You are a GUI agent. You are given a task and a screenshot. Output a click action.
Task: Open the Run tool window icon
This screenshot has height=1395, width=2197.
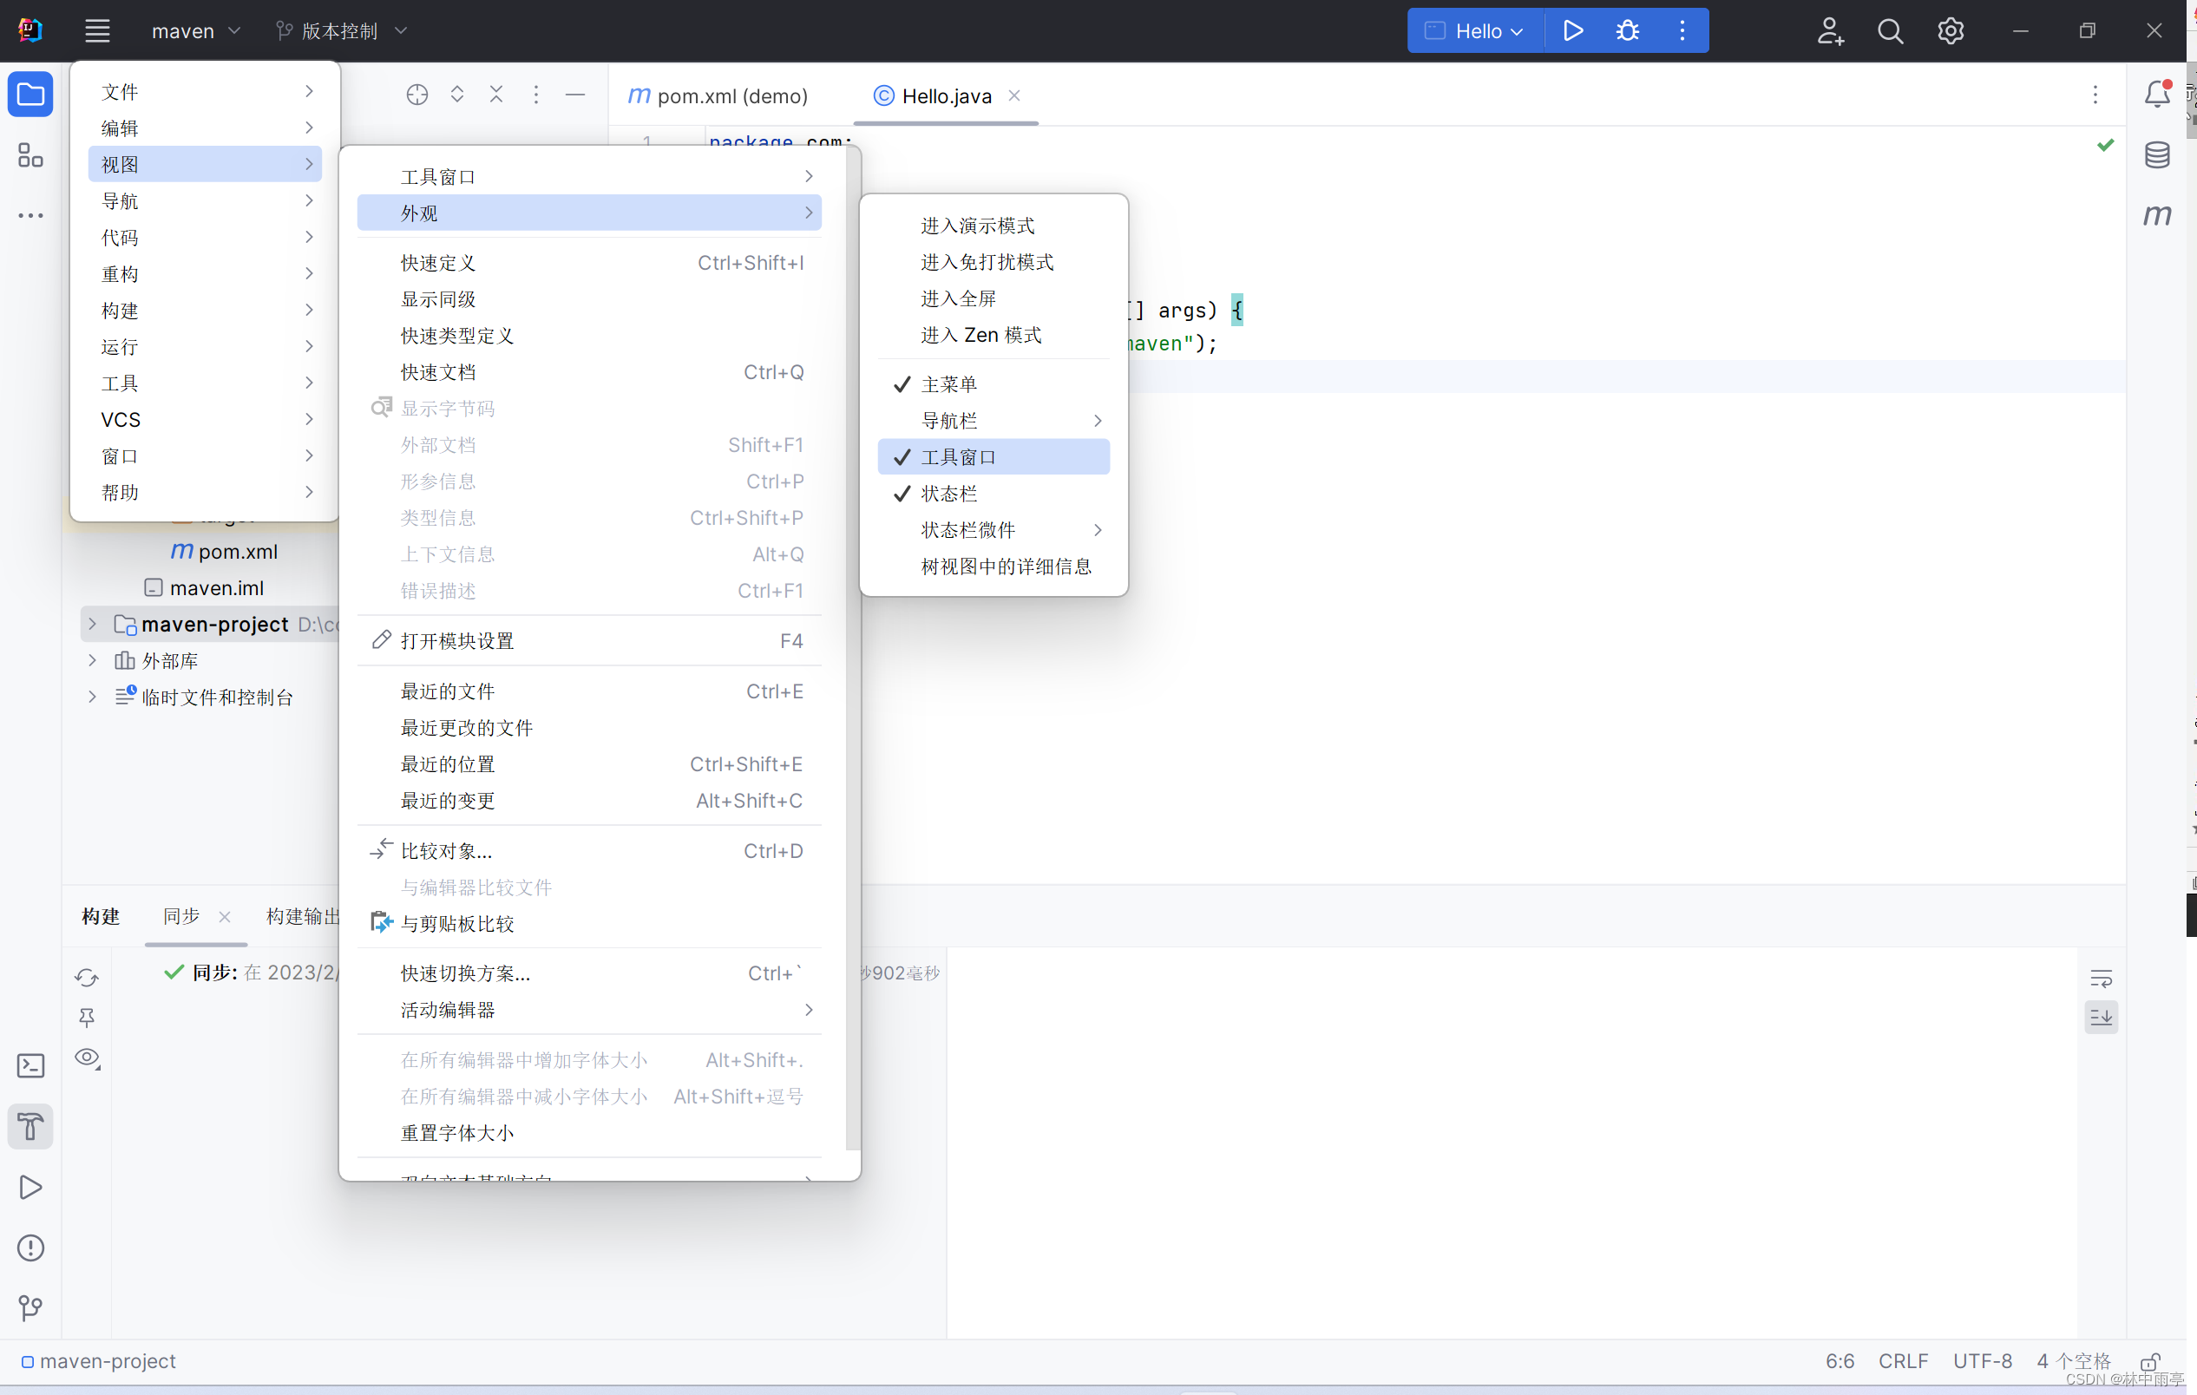point(30,1187)
